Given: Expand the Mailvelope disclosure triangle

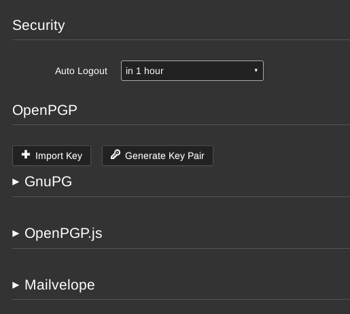Looking at the screenshot, I should (16, 285).
